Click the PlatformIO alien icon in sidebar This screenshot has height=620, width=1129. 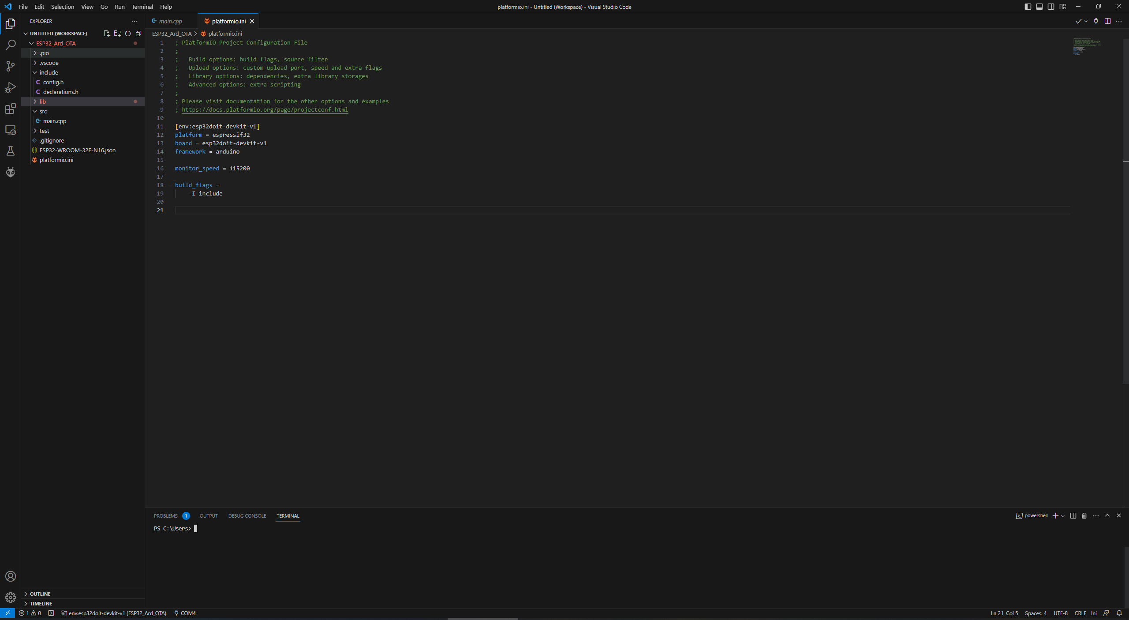[x=10, y=172]
